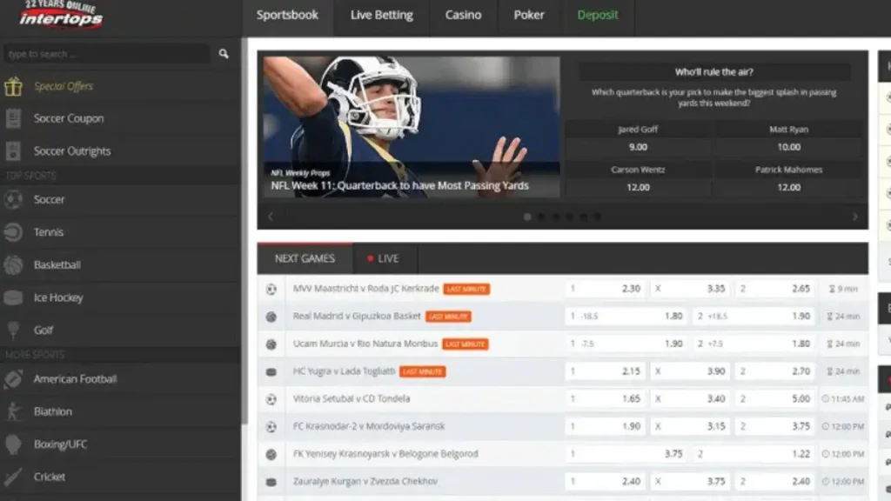
Task: Click the Soccer ball sidebar icon
Action: 13,199
